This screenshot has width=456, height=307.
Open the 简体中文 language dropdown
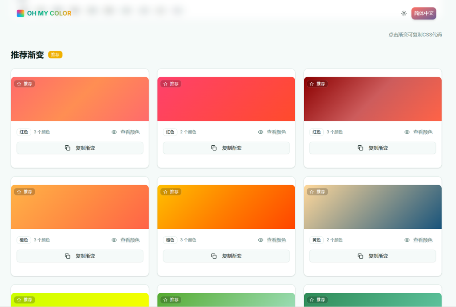click(423, 13)
